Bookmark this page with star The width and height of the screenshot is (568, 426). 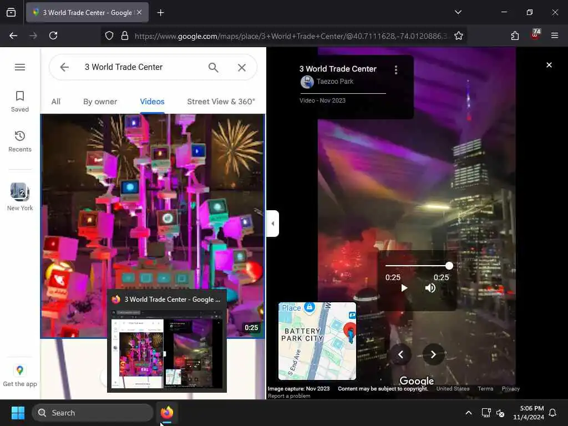(x=459, y=35)
